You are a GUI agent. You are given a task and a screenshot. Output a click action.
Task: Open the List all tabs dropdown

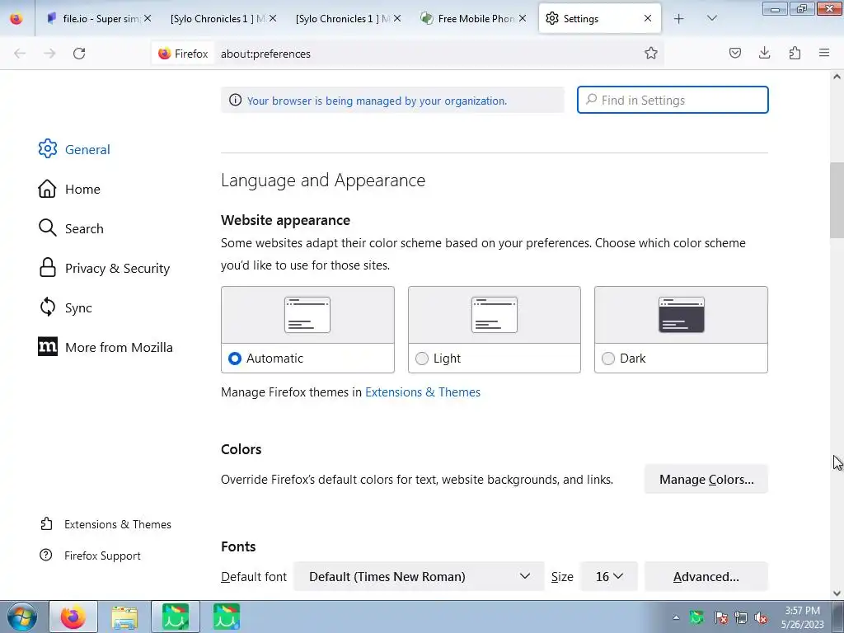(x=711, y=19)
